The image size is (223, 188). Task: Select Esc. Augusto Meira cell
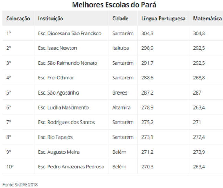[71, 152]
